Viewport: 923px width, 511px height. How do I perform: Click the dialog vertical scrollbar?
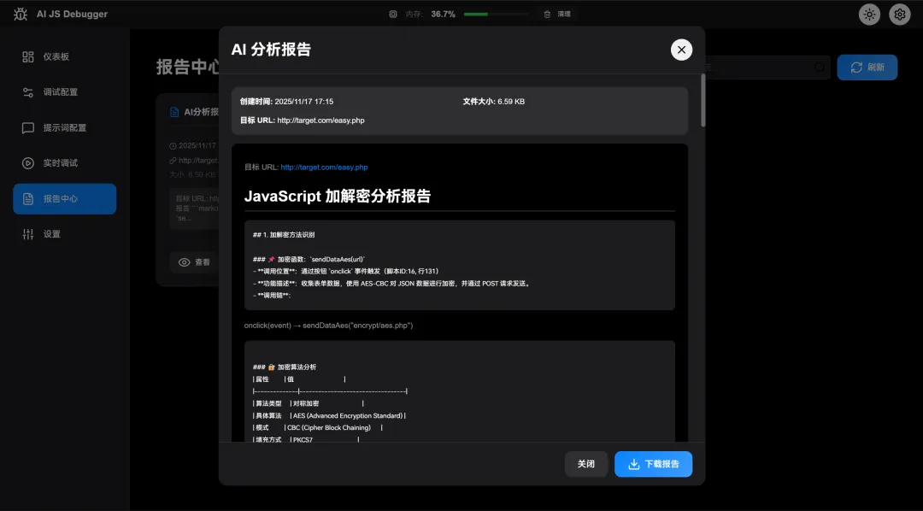[703, 100]
